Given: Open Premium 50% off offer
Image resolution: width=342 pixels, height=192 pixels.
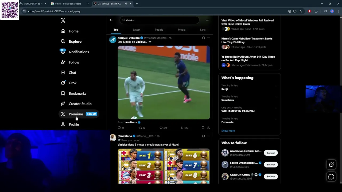Looking at the screenshot, I should click(79, 114).
